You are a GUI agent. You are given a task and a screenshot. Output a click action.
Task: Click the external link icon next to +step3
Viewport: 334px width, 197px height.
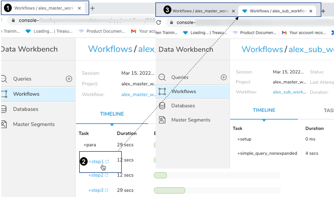(107, 190)
